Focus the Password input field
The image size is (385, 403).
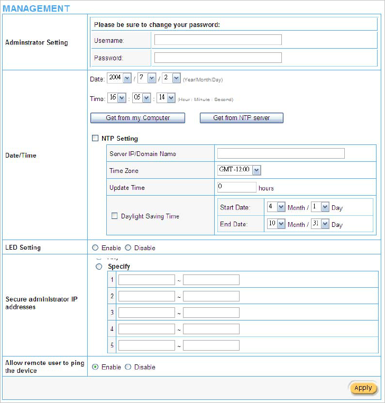pos(218,58)
